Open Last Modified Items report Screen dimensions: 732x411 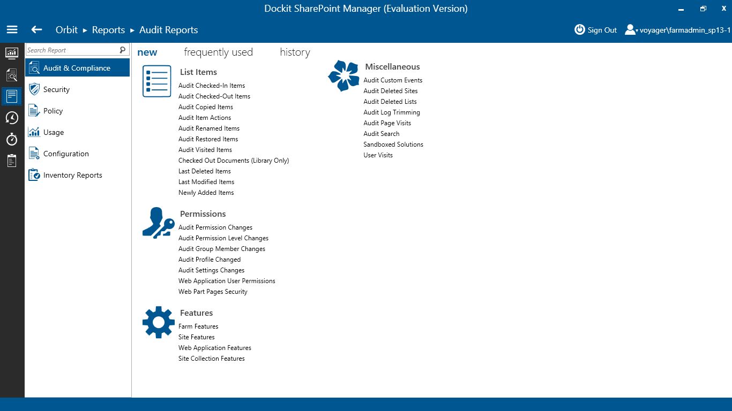206,182
